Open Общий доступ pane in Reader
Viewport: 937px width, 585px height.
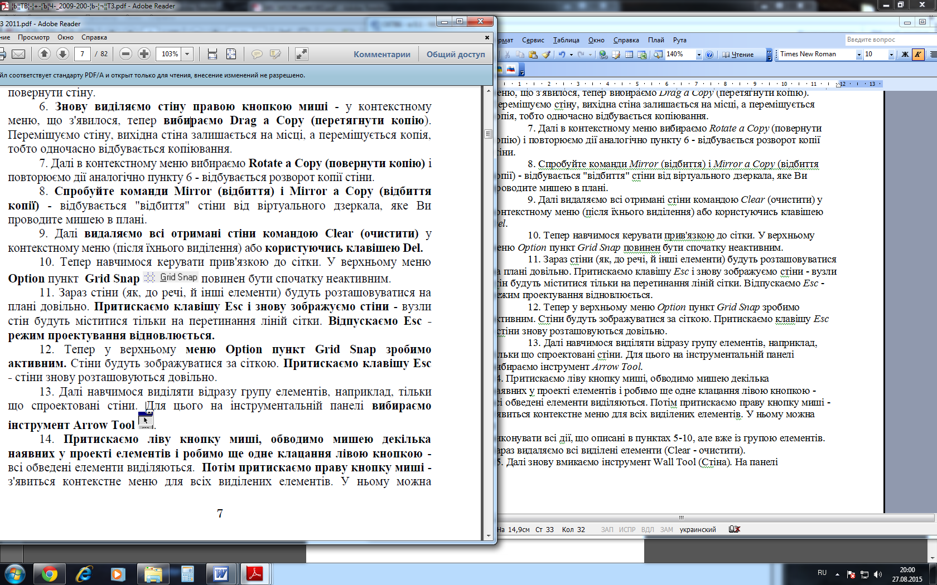[456, 54]
